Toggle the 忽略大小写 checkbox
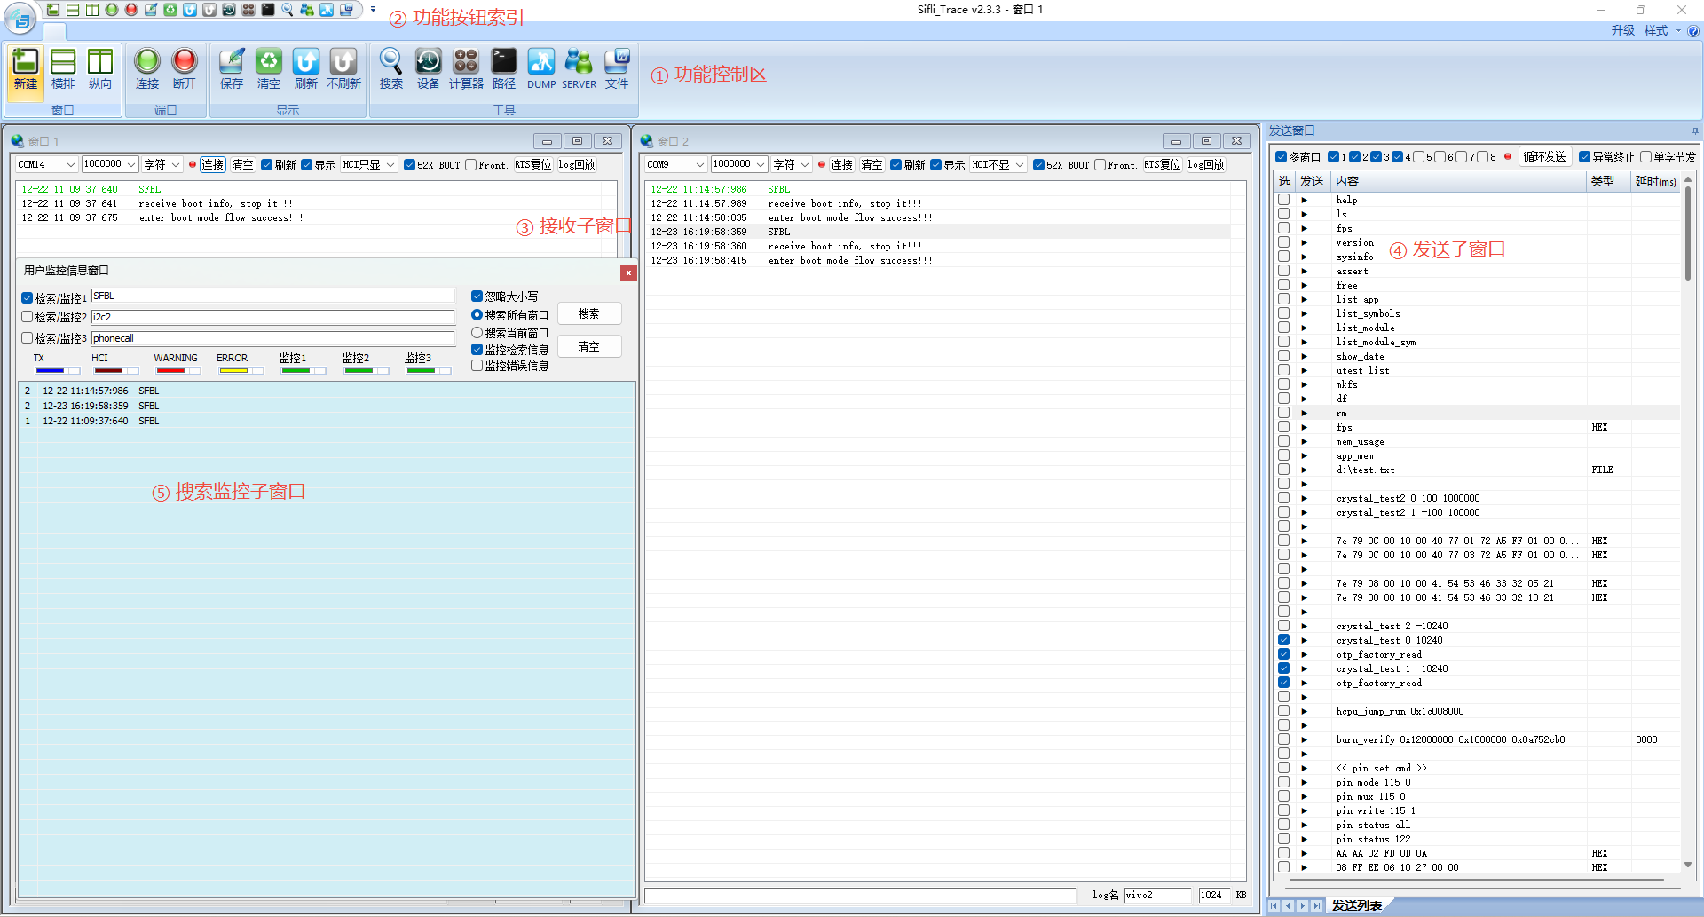1704x917 pixels. tap(477, 296)
